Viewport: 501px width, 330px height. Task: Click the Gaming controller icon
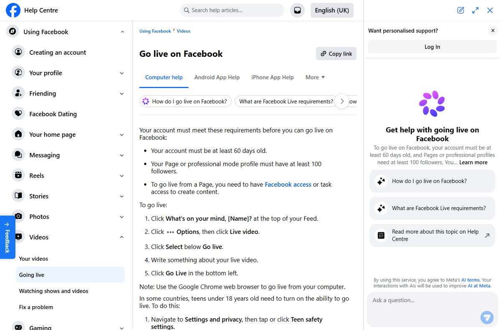click(x=18, y=327)
